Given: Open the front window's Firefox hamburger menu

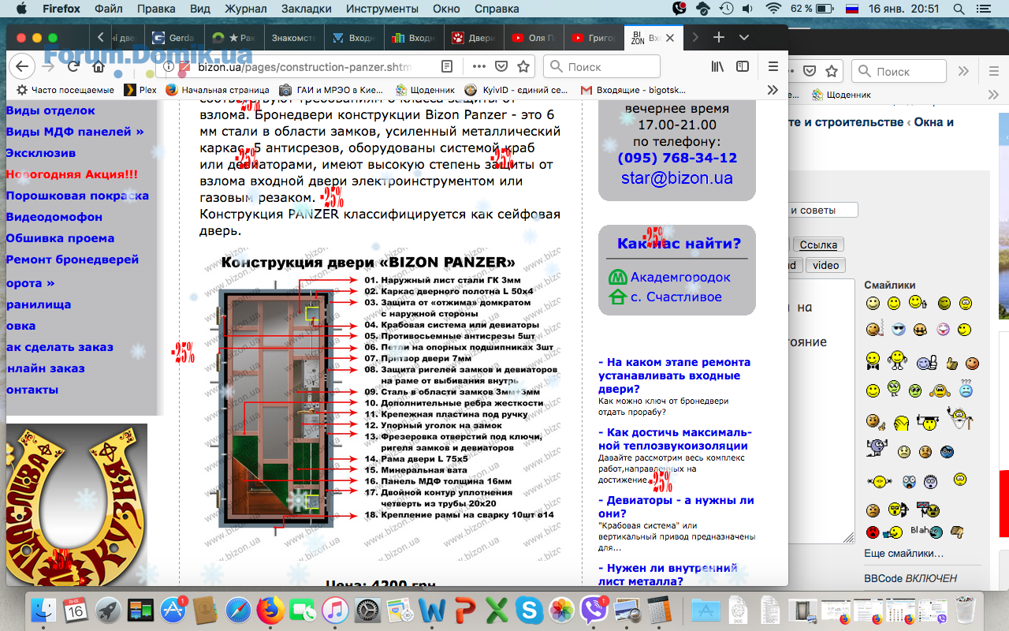Looking at the screenshot, I should click(773, 66).
